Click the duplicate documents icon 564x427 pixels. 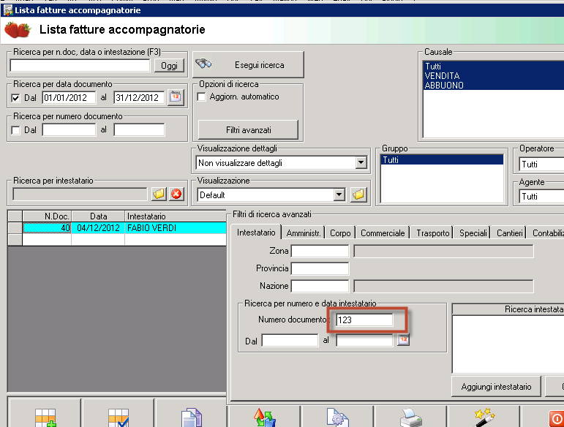coord(192,417)
